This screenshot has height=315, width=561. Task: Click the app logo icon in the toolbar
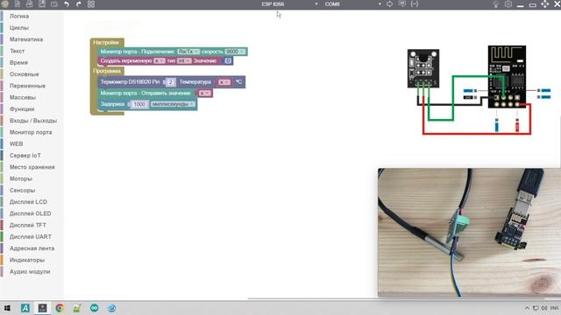coord(4,3)
